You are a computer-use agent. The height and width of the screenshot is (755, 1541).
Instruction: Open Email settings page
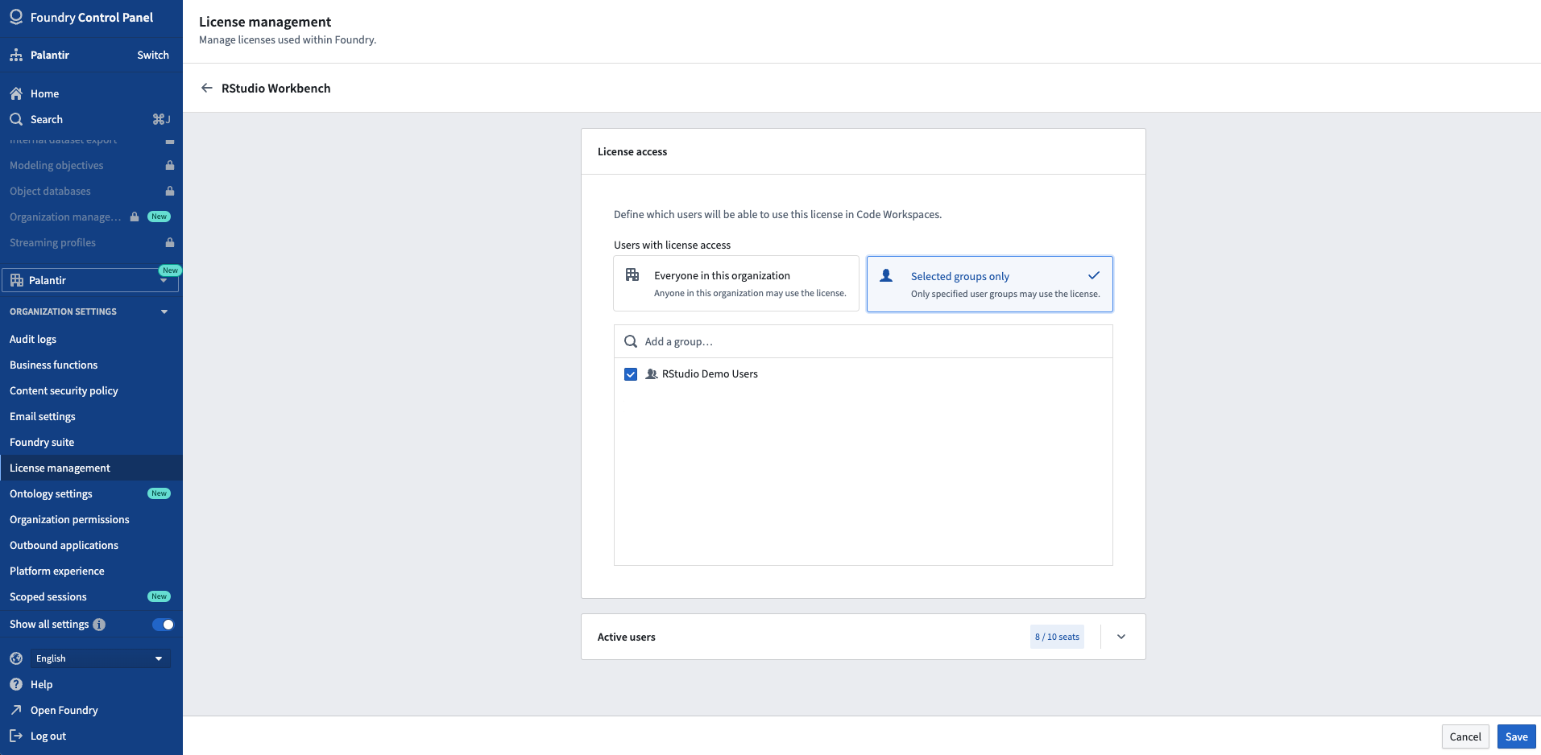[x=43, y=416]
